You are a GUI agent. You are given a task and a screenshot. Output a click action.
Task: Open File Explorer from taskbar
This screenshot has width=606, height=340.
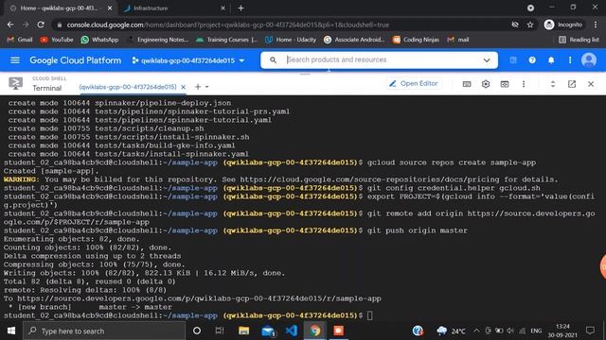(243, 331)
